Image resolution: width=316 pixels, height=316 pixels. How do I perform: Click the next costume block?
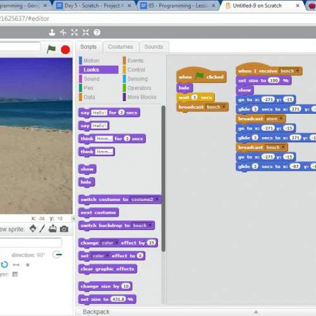click(x=99, y=212)
